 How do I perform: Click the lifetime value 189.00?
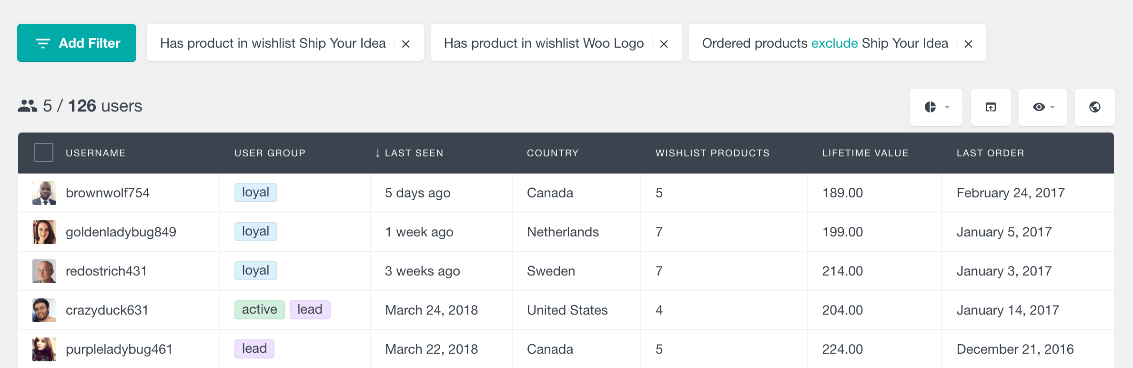(842, 193)
